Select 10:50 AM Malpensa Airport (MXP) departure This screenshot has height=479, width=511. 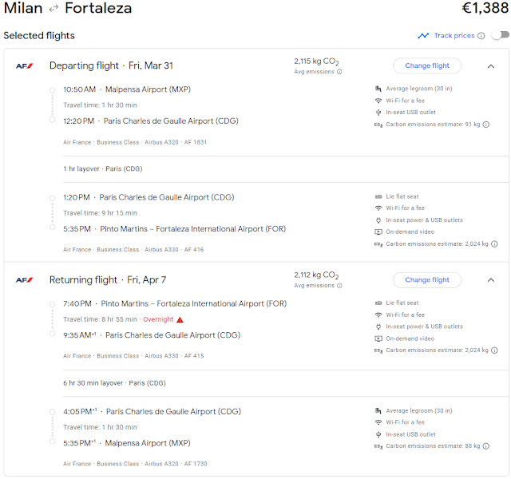[127, 89]
